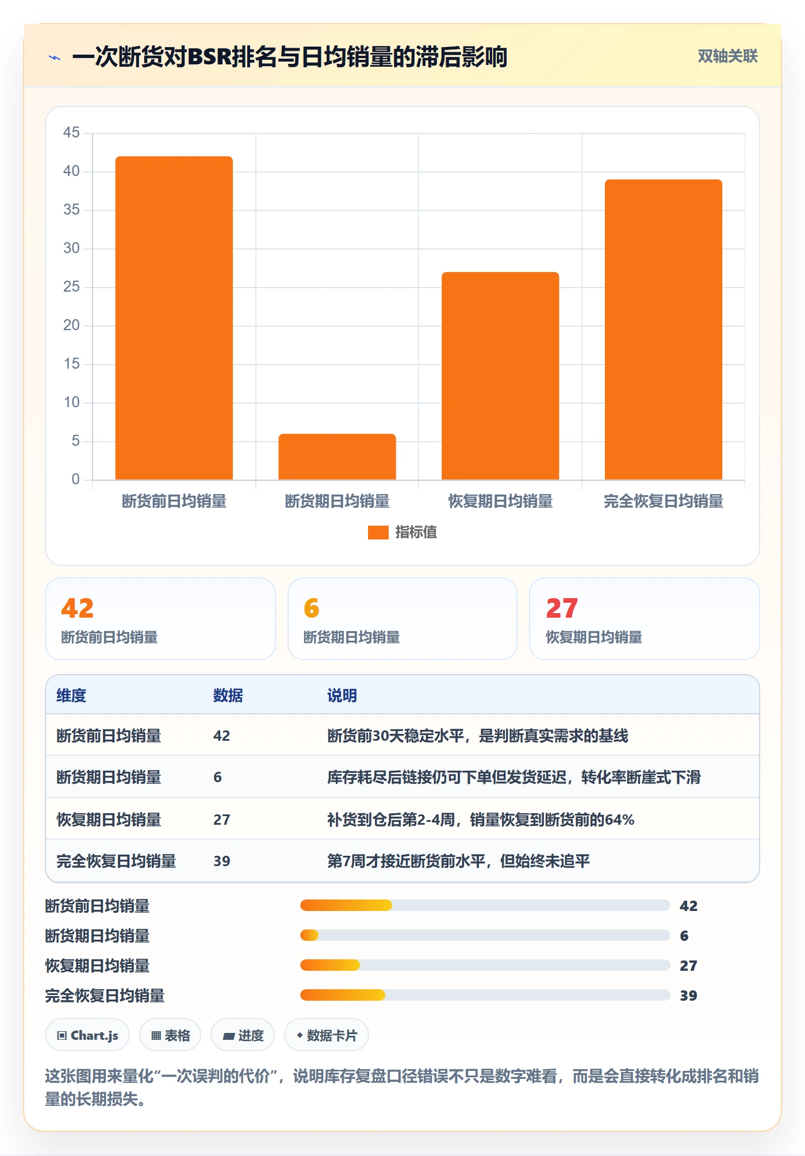Click the table data cell showing 27
Screen dimensions: 805x1156
point(222,820)
